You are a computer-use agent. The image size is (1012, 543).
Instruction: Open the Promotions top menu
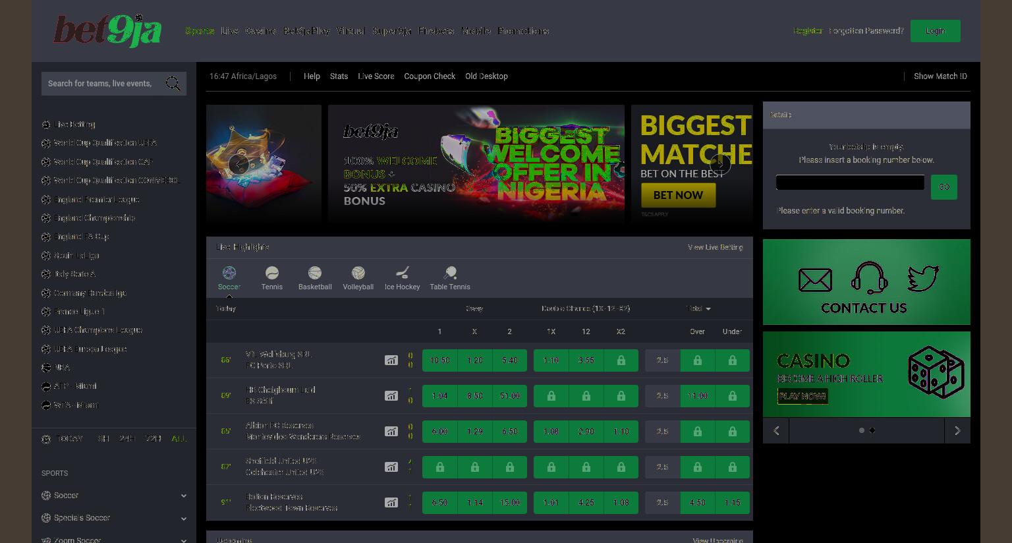click(524, 31)
